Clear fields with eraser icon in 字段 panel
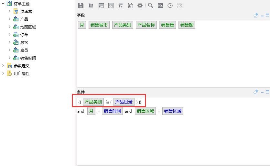 (x=256, y=15)
